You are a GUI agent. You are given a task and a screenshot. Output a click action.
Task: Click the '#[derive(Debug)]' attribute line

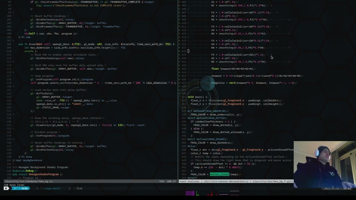pos(25,171)
